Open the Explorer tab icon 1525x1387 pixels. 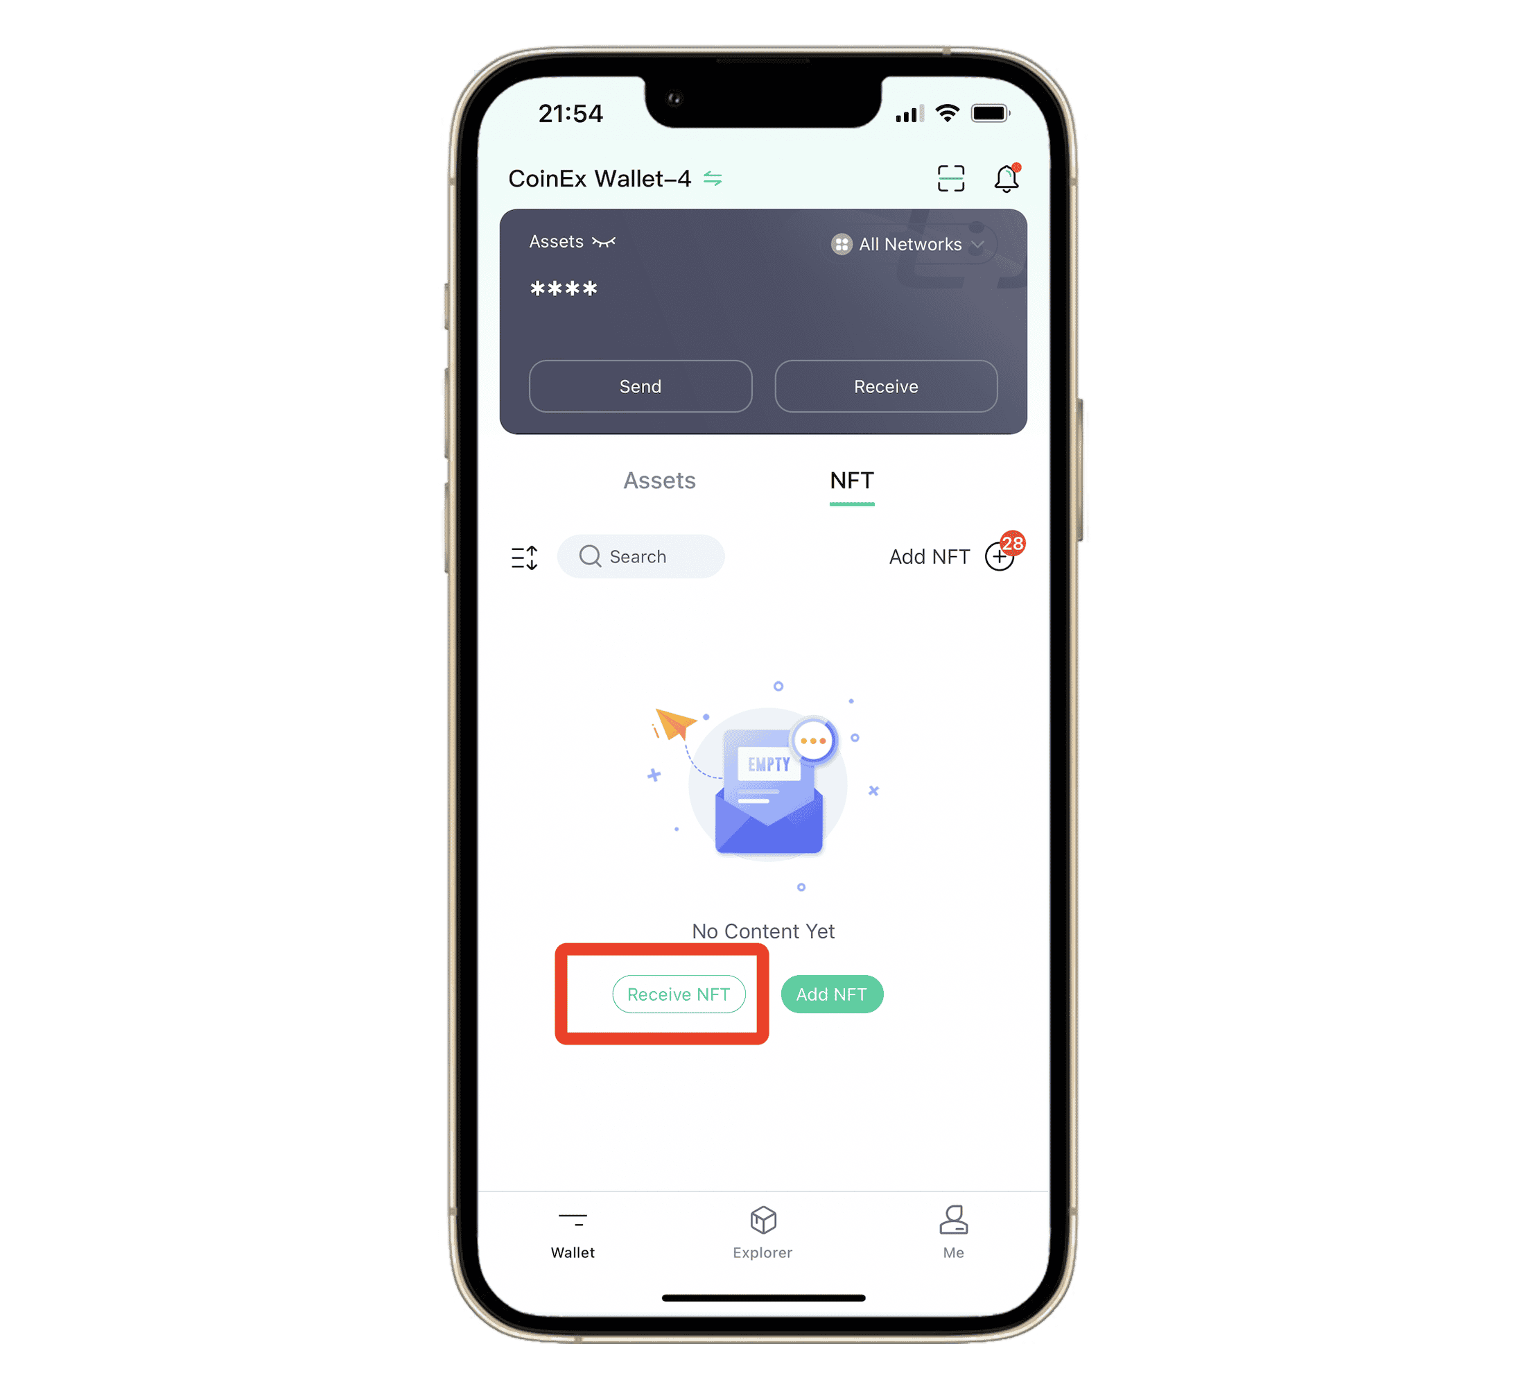[x=761, y=1223]
